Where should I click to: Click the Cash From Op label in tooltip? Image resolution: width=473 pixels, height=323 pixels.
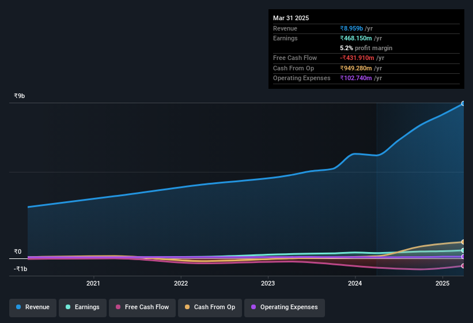(293, 68)
